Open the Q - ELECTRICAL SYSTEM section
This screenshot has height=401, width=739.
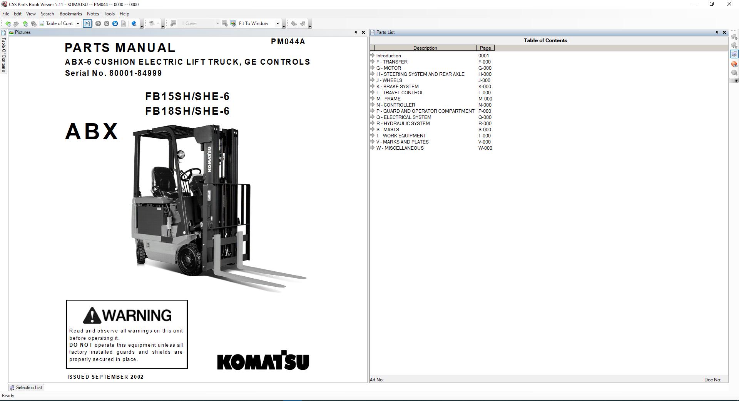pos(404,117)
